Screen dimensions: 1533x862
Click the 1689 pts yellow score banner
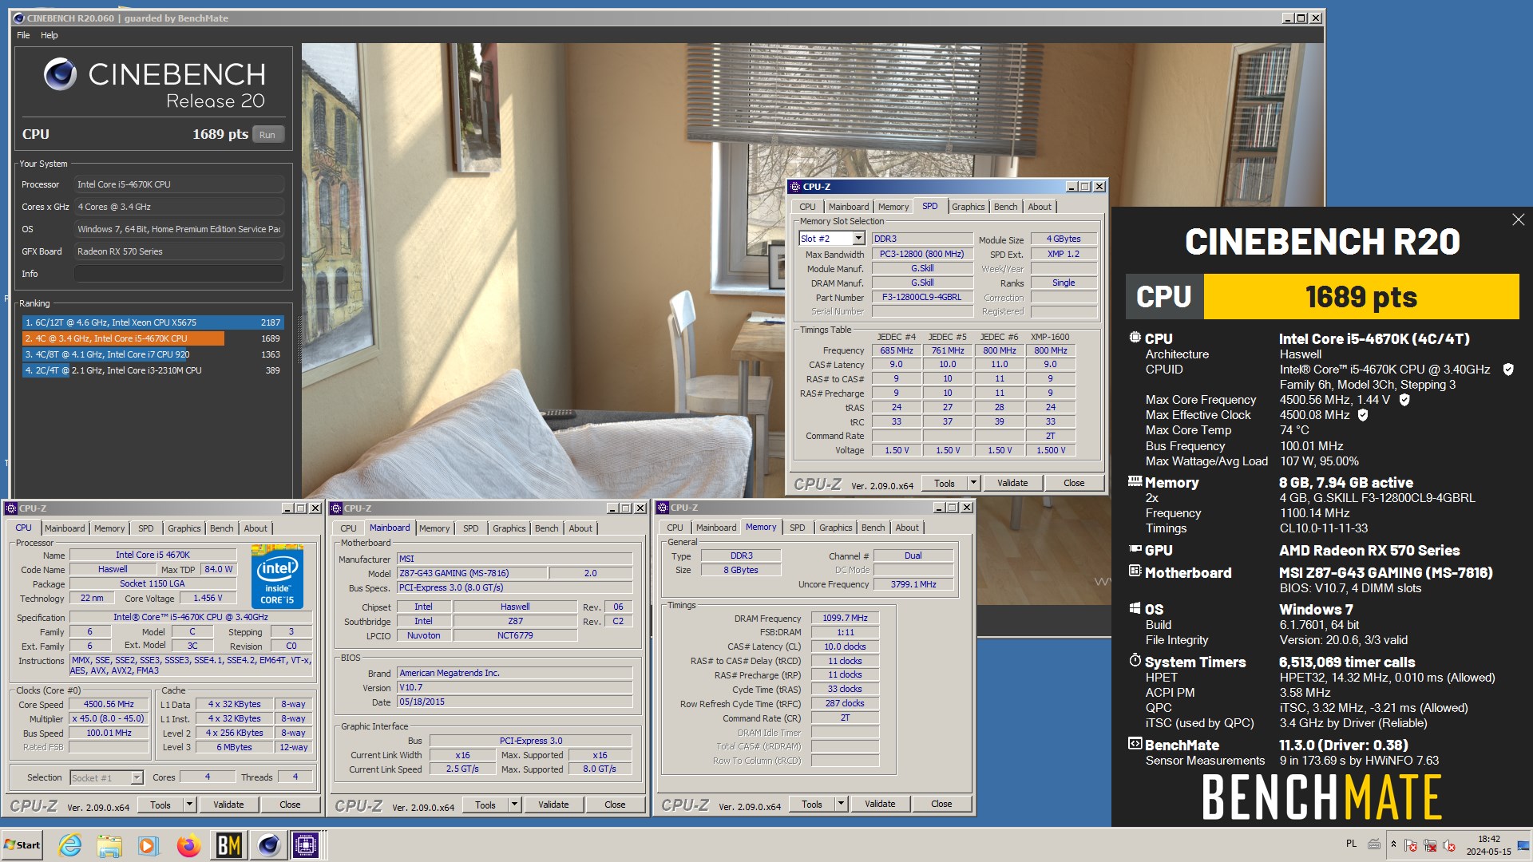point(1361,297)
